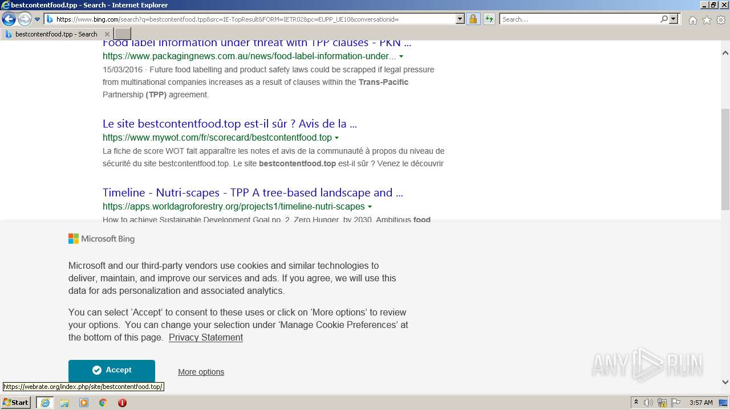Image resolution: width=730 pixels, height=410 pixels.
Task: Click the Internet Explorer title bar icon
Action: coord(6,5)
